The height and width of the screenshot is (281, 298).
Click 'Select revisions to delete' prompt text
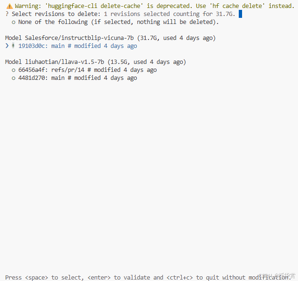point(56,14)
